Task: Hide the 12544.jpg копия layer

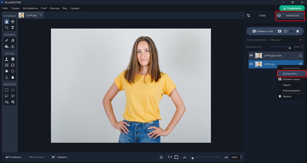Action: (x=251, y=55)
